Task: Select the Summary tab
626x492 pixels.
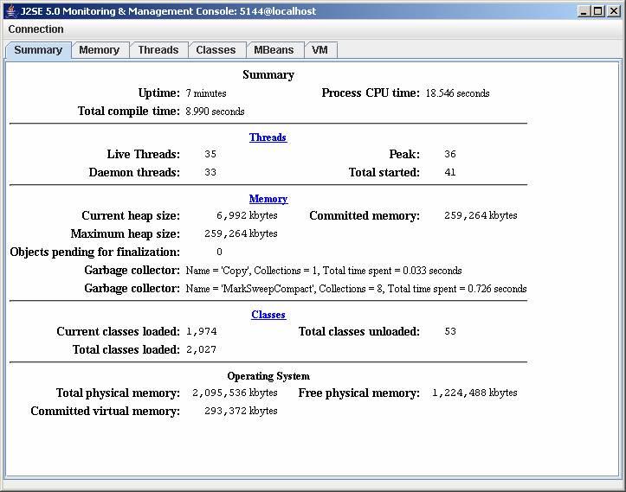Action: tap(38, 50)
